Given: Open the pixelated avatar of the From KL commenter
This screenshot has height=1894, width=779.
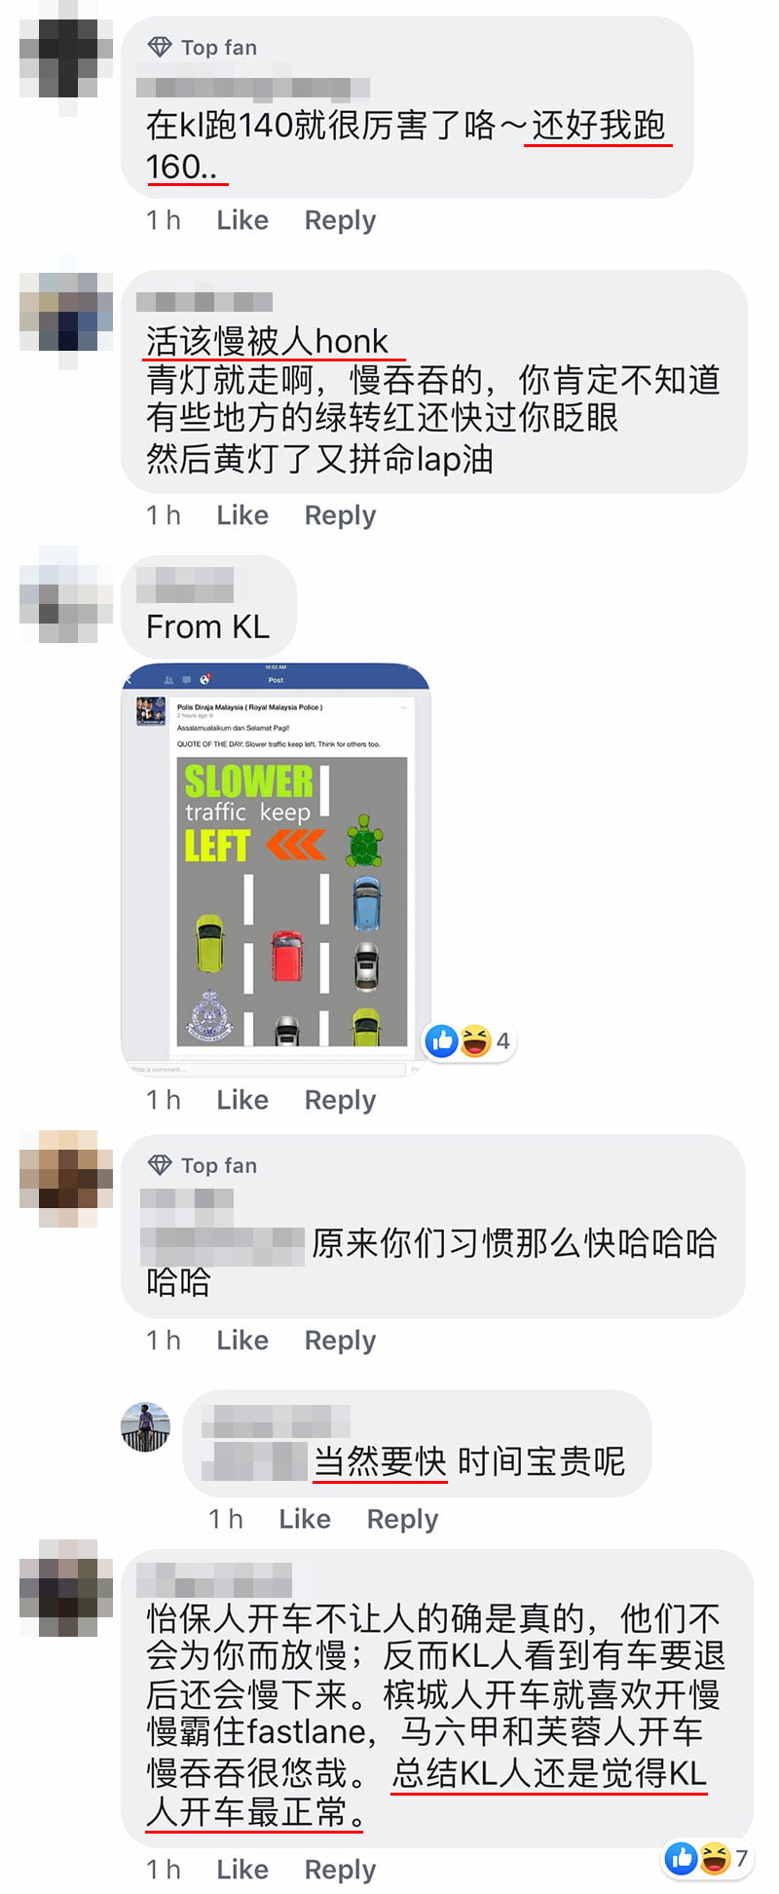Looking at the screenshot, I should (x=67, y=593).
